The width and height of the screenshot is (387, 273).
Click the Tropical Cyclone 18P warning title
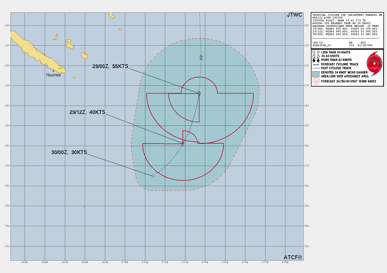pos(347,15)
